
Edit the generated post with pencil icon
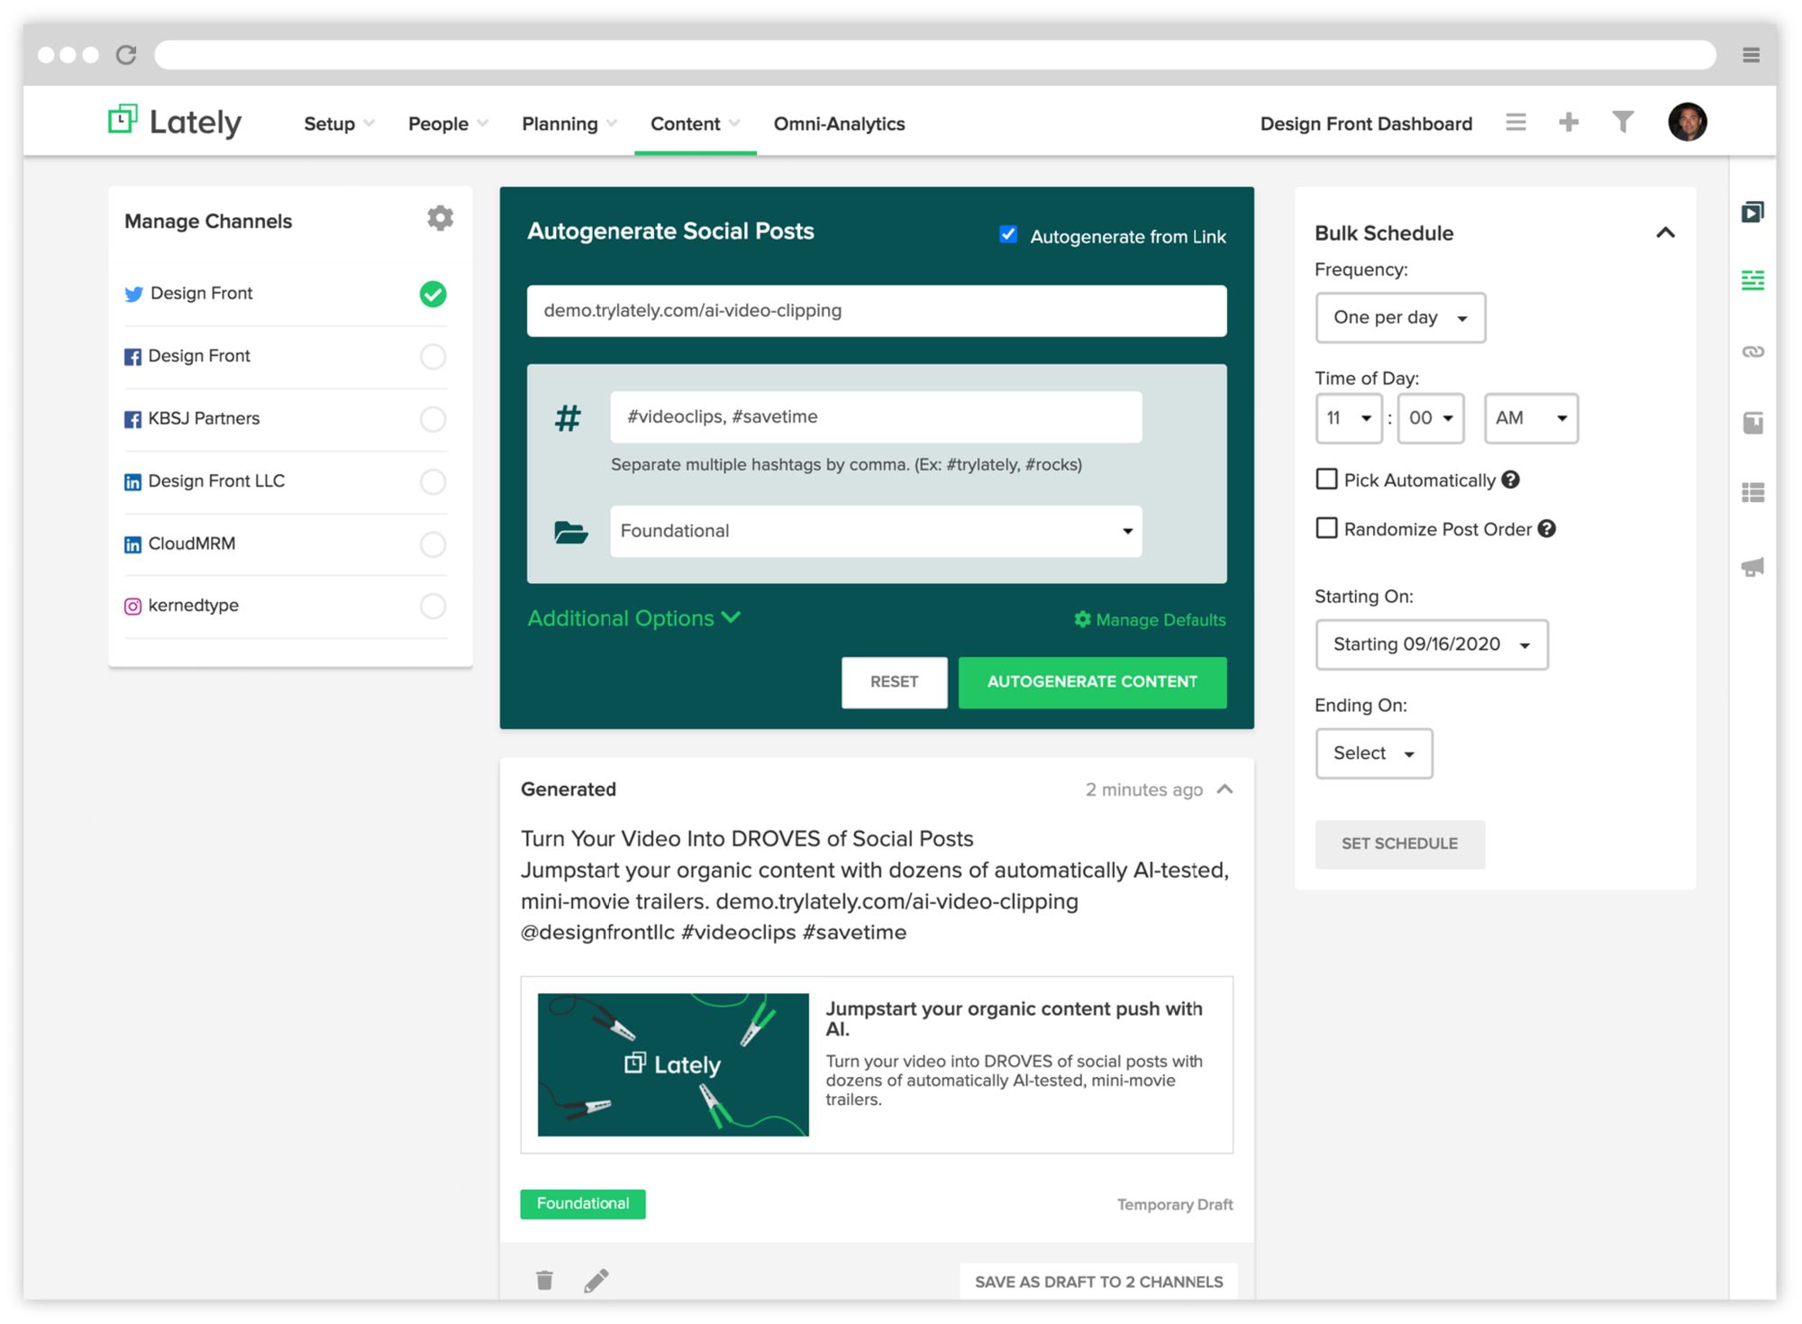pos(596,1279)
